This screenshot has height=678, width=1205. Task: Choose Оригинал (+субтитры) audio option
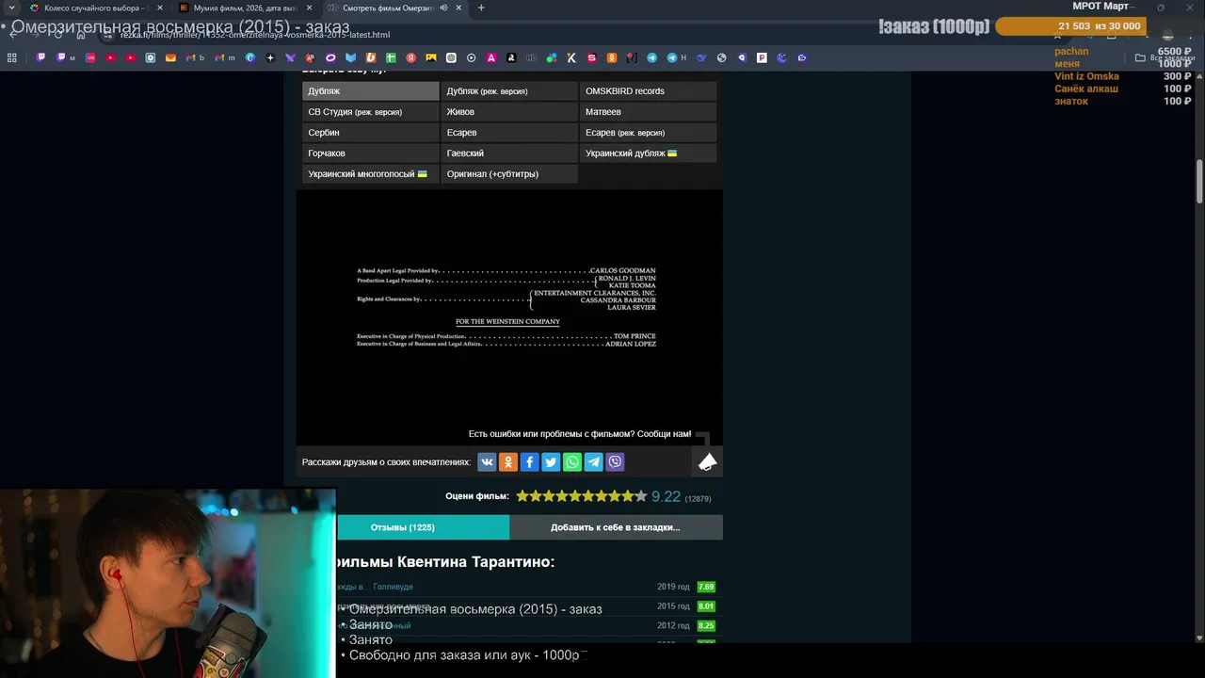point(508,174)
